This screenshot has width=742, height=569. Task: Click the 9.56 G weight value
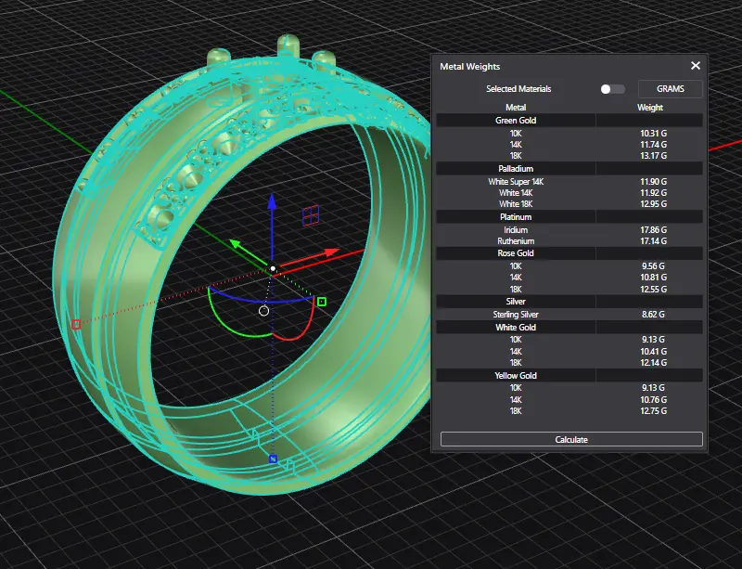[x=653, y=266]
